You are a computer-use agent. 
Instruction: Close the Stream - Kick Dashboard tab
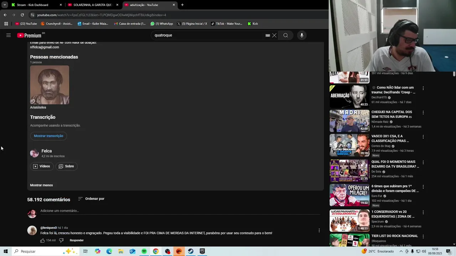click(61, 5)
